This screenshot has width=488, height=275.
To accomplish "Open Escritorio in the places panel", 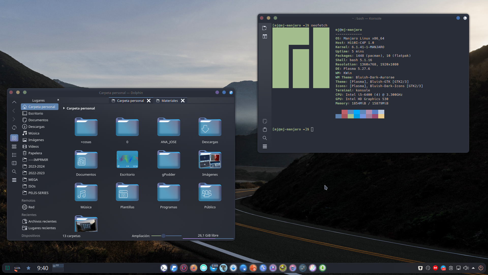I will [40, 113].
